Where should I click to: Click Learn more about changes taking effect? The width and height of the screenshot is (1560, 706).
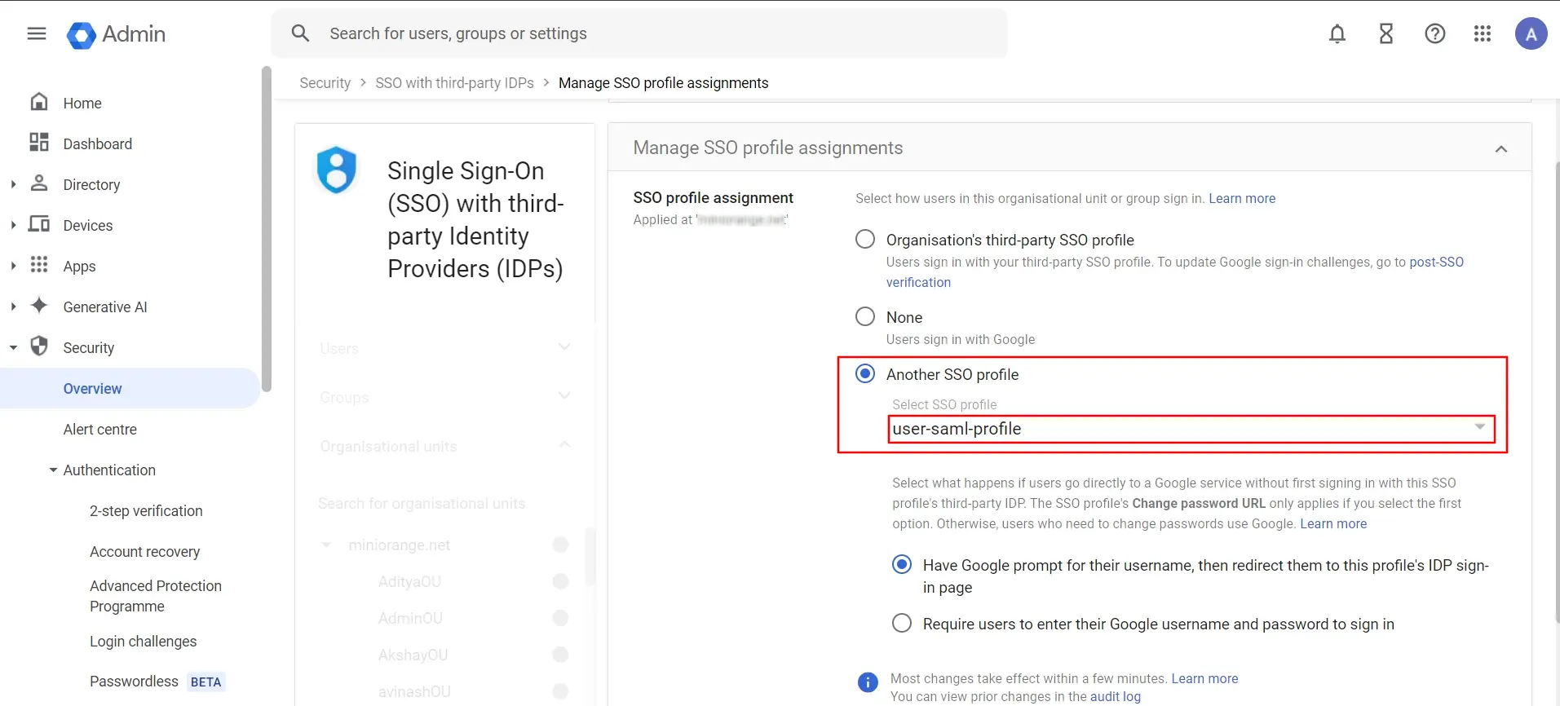(1204, 678)
